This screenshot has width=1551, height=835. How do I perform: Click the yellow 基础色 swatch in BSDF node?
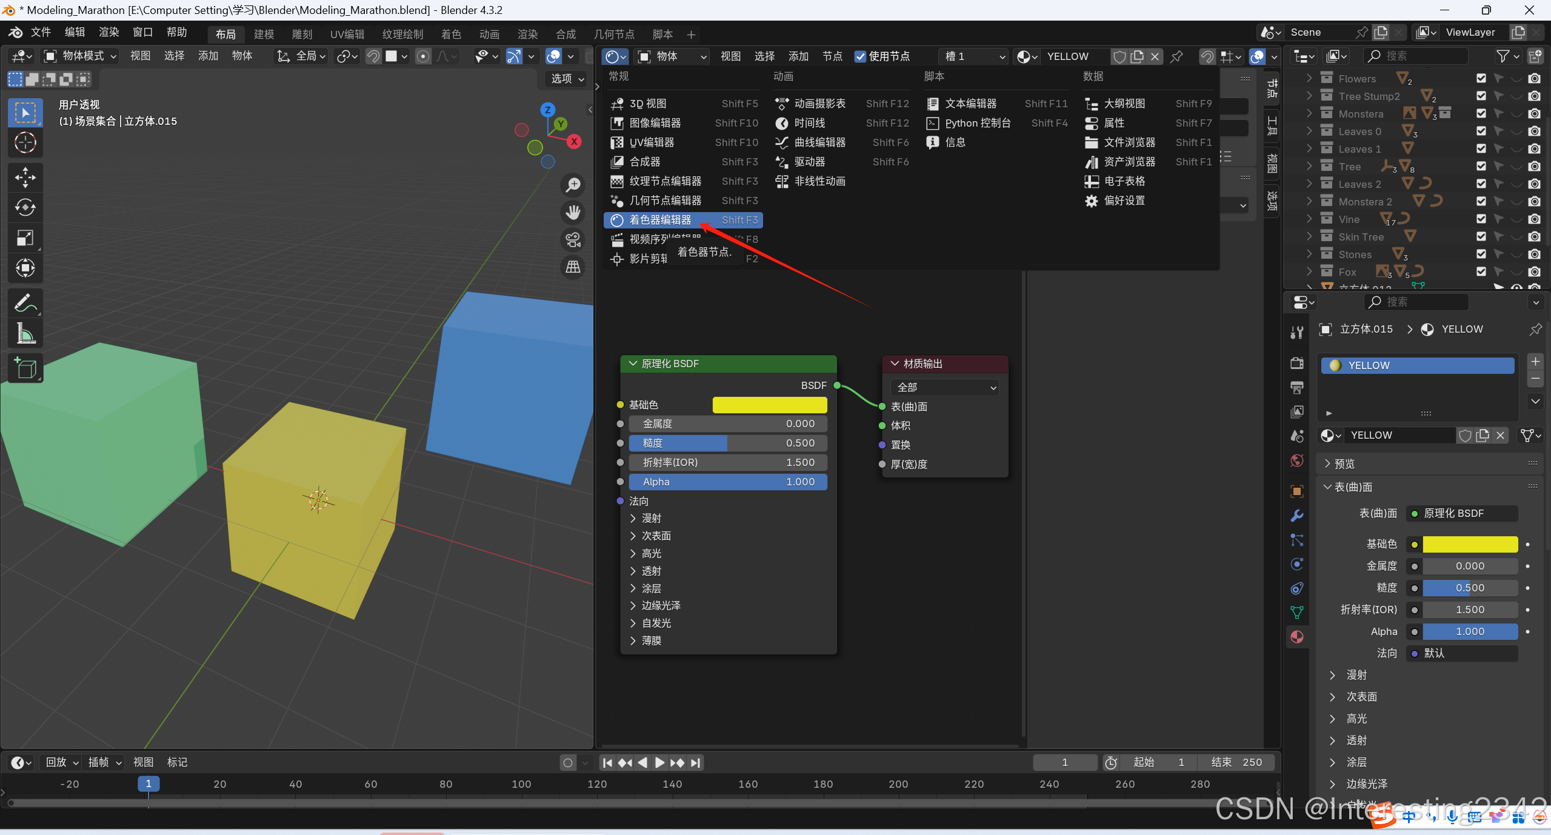769,404
